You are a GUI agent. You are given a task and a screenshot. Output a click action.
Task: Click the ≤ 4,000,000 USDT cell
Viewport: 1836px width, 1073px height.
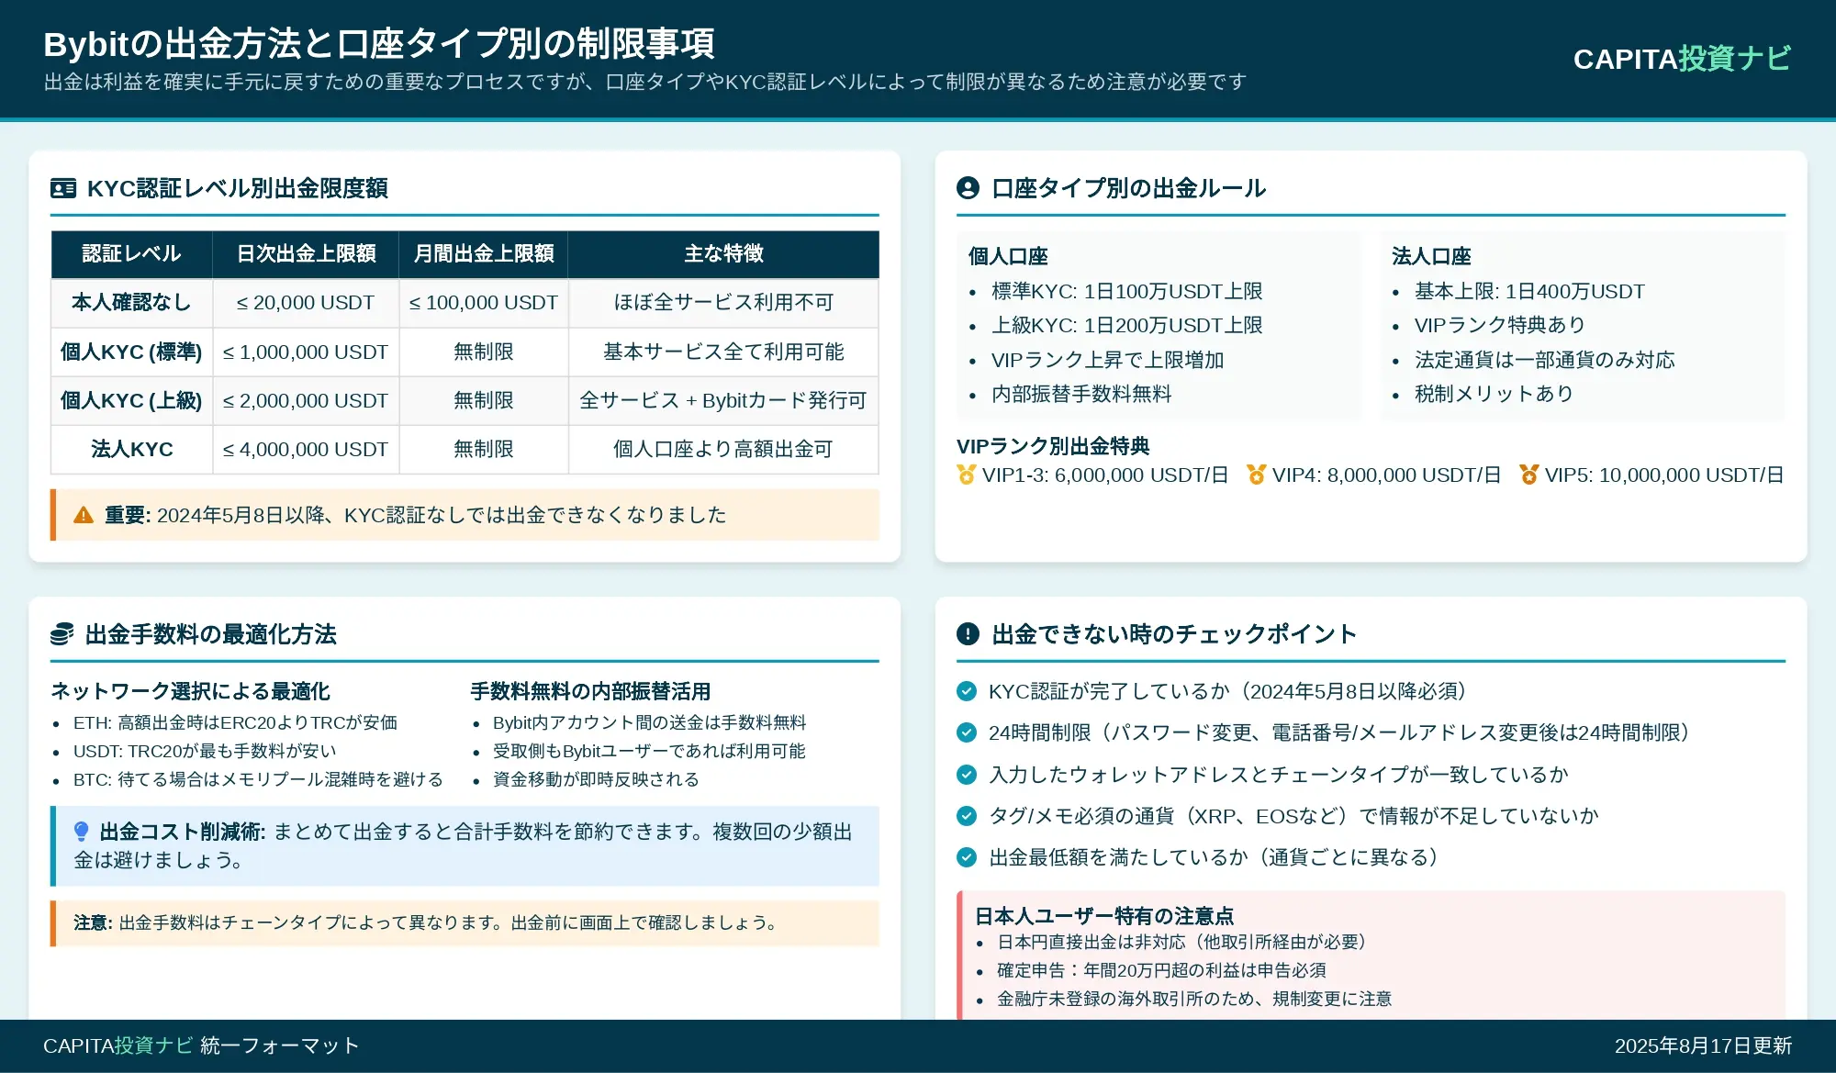coord(306,450)
